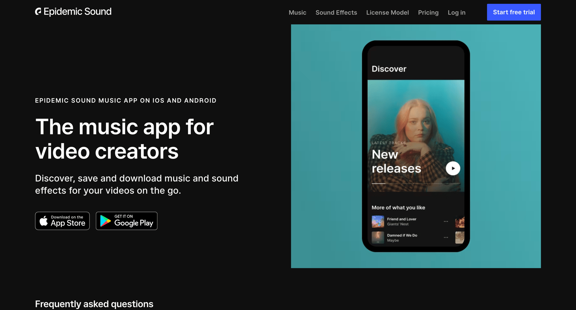
Task: Download on the App Store badge
Action: pos(62,221)
